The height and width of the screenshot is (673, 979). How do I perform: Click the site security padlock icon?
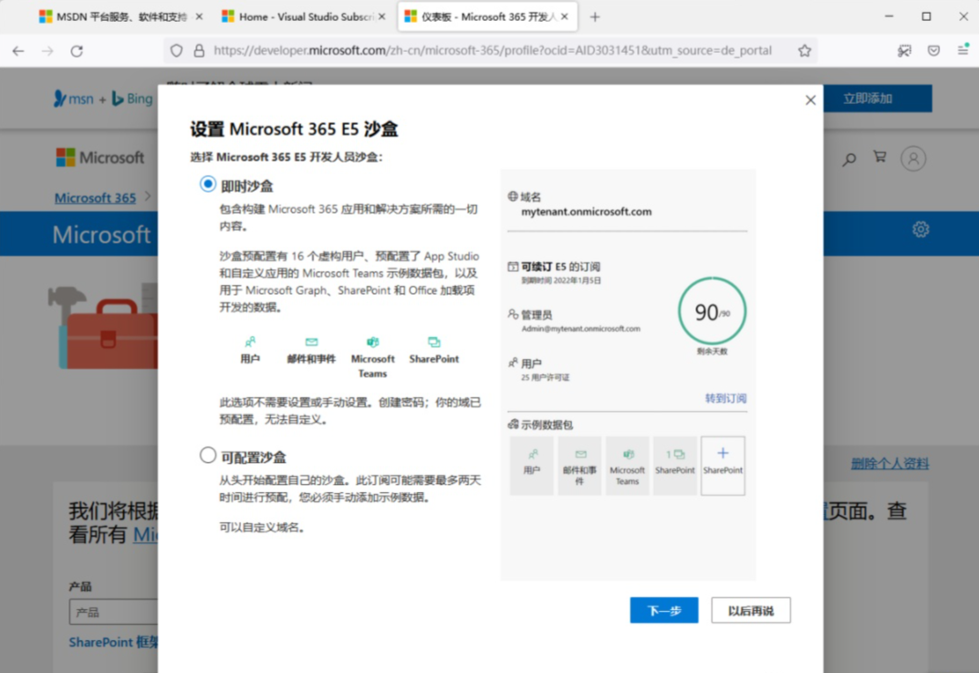(199, 50)
